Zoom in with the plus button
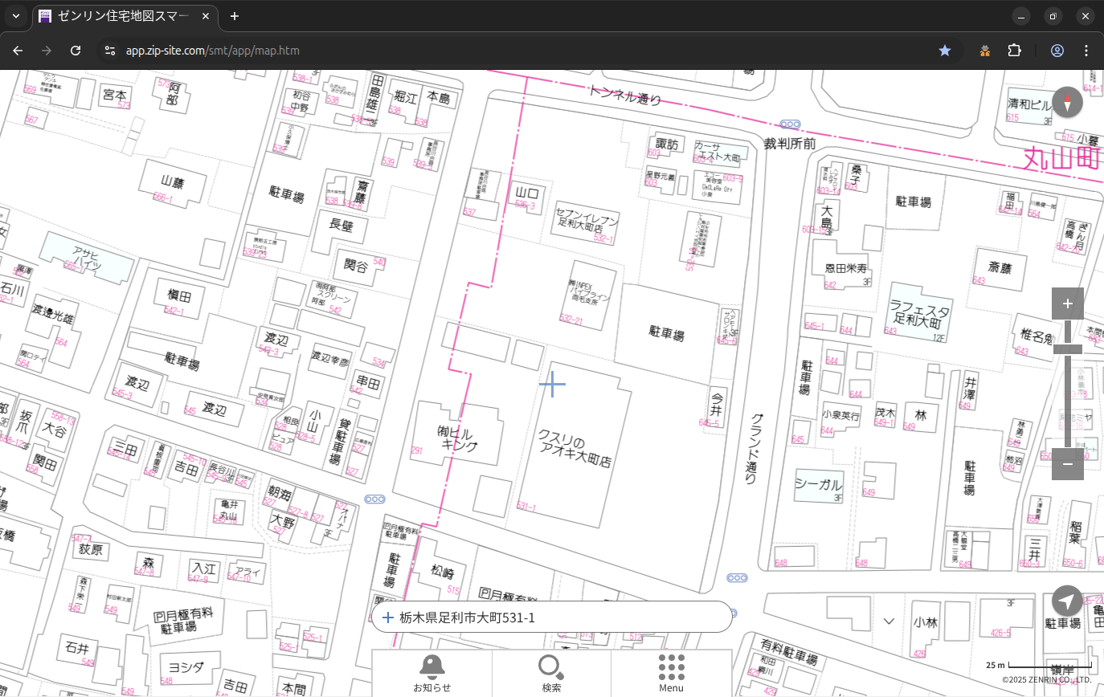 tap(1067, 304)
